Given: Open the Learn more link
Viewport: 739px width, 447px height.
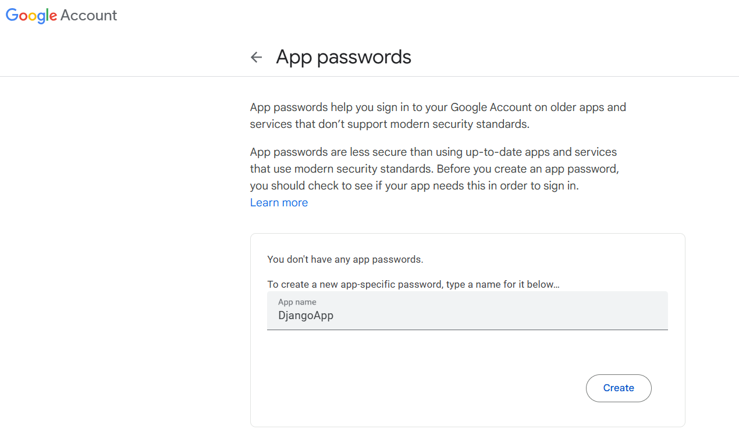Looking at the screenshot, I should (x=279, y=202).
